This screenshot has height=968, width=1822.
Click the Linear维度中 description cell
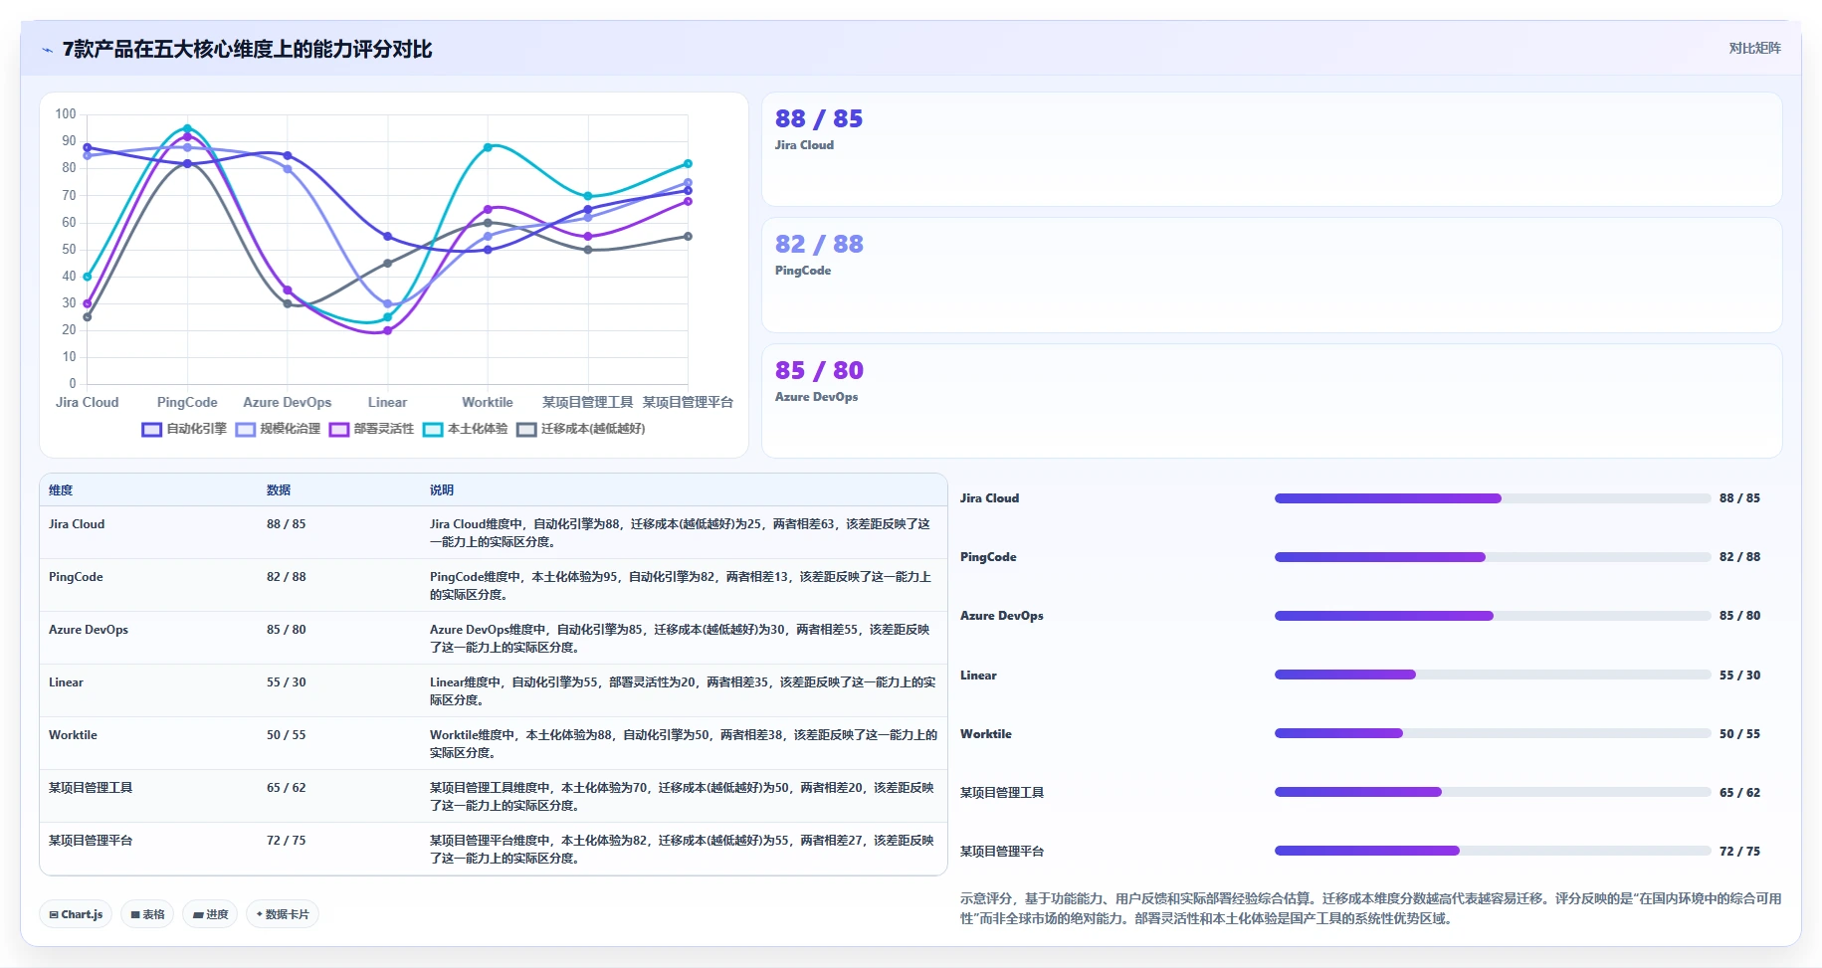tap(683, 691)
